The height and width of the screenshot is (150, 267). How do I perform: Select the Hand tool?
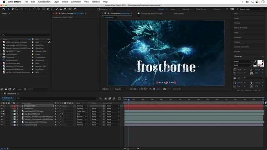click(x=13, y=9)
